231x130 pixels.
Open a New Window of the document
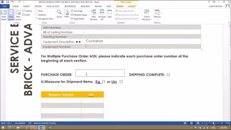click(x=94, y=15)
